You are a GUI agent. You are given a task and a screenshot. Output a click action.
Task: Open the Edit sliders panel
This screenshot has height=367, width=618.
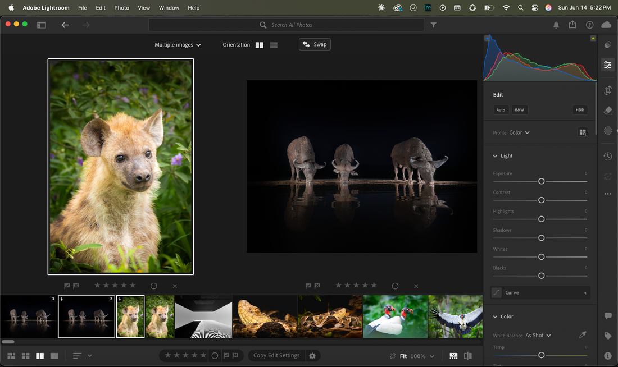click(608, 65)
